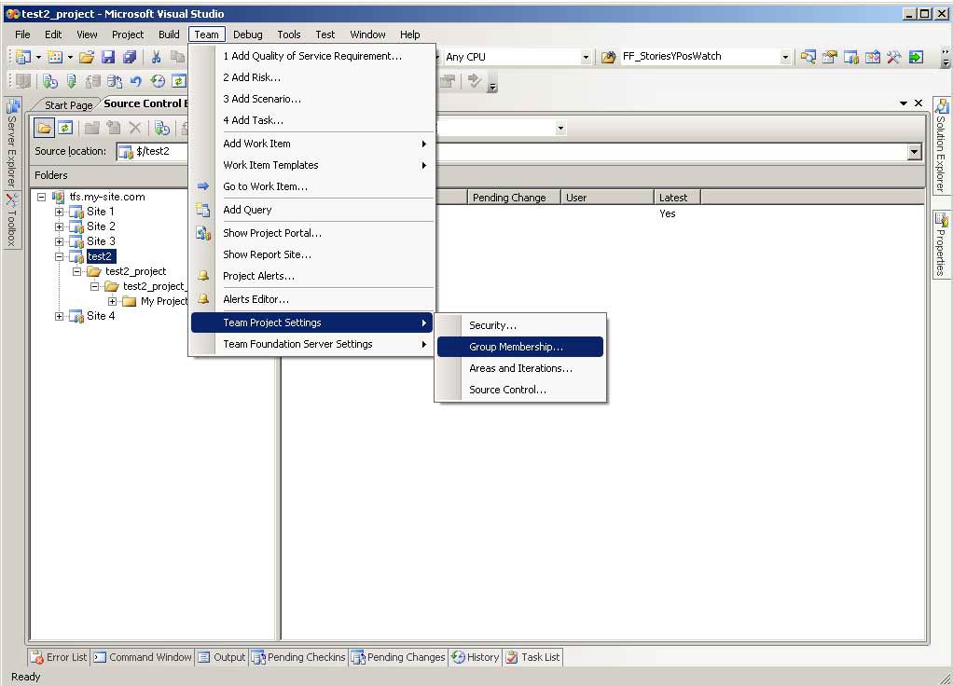The width and height of the screenshot is (953, 686).
Task: Open the Any CPU platform dropdown
Action: [586, 57]
